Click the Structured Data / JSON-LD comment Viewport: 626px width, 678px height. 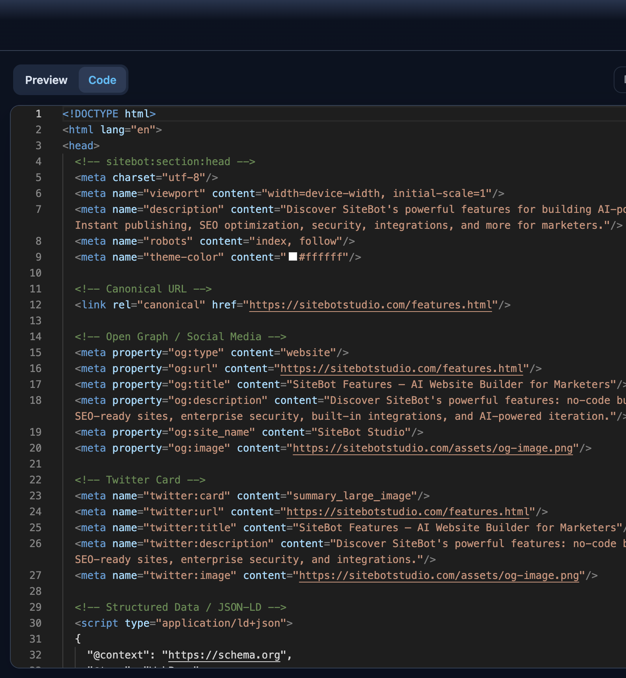(x=181, y=607)
